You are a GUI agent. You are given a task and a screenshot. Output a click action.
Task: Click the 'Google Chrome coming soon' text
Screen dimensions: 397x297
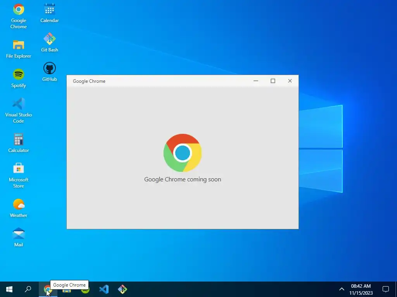tap(183, 179)
